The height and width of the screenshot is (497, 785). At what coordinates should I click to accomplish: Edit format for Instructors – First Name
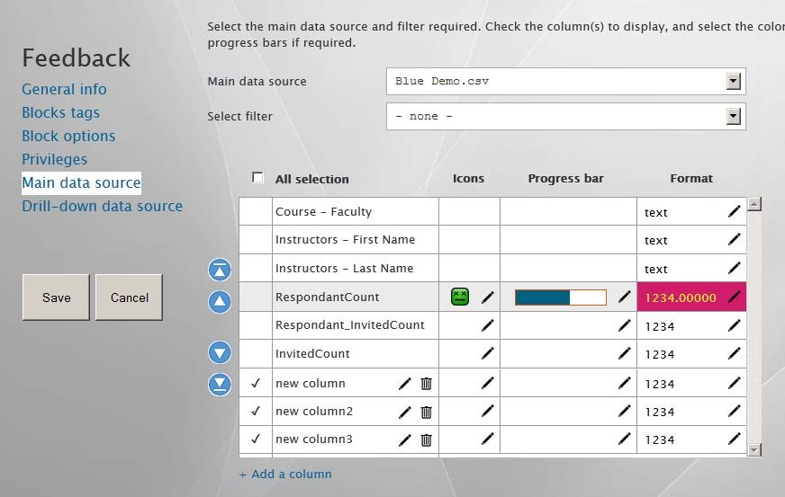pyautogui.click(x=734, y=239)
